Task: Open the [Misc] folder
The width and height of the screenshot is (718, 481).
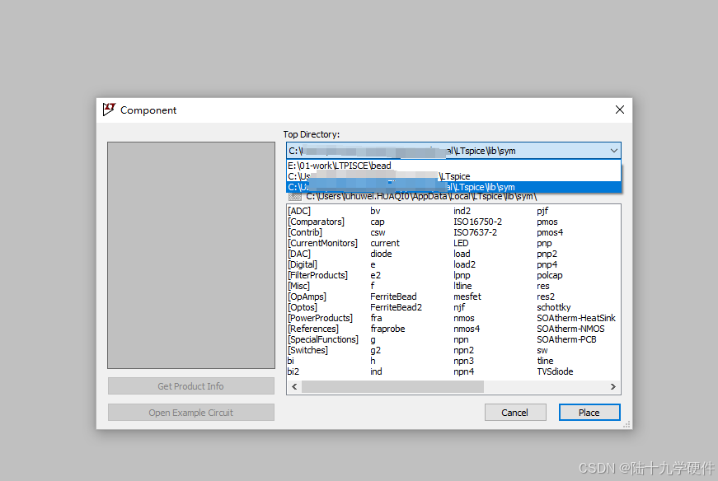Action: (298, 286)
